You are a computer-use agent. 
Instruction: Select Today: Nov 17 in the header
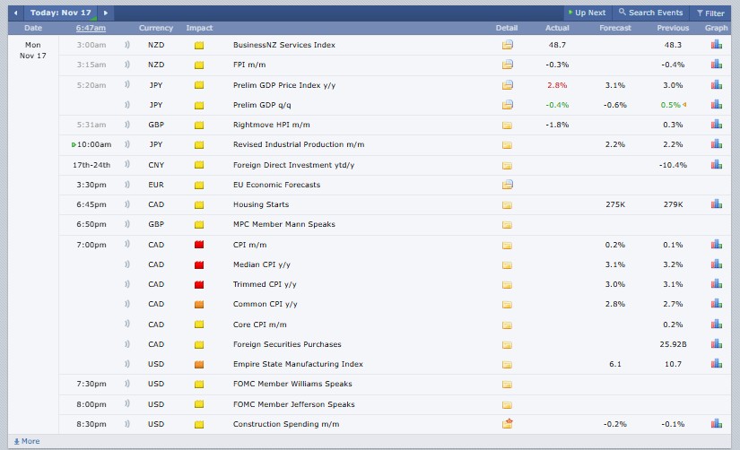[61, 13]
